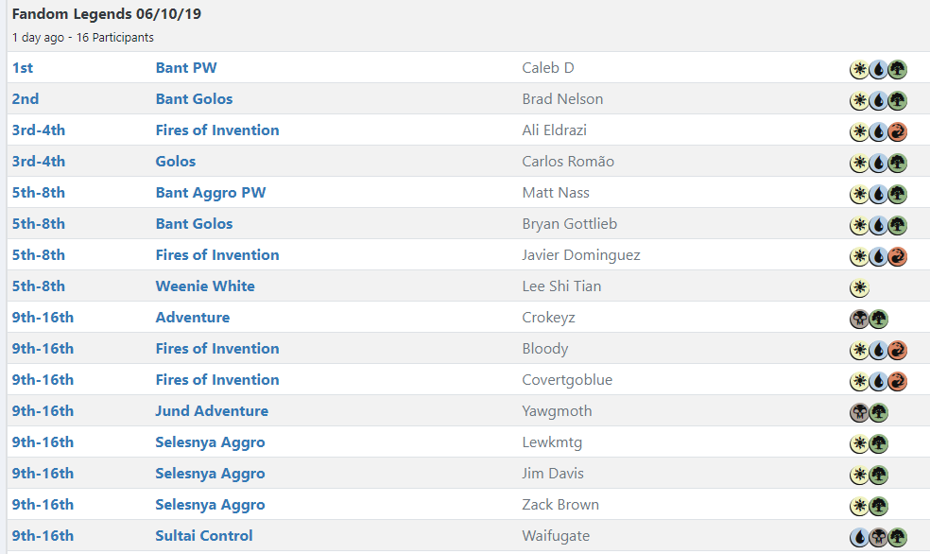Click the Fandom Legends 06/10/19 event title

pyautogui.click(x=106, y=14)
